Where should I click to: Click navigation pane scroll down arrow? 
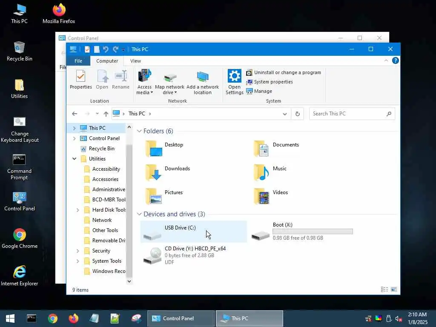[x=129, y=281]
